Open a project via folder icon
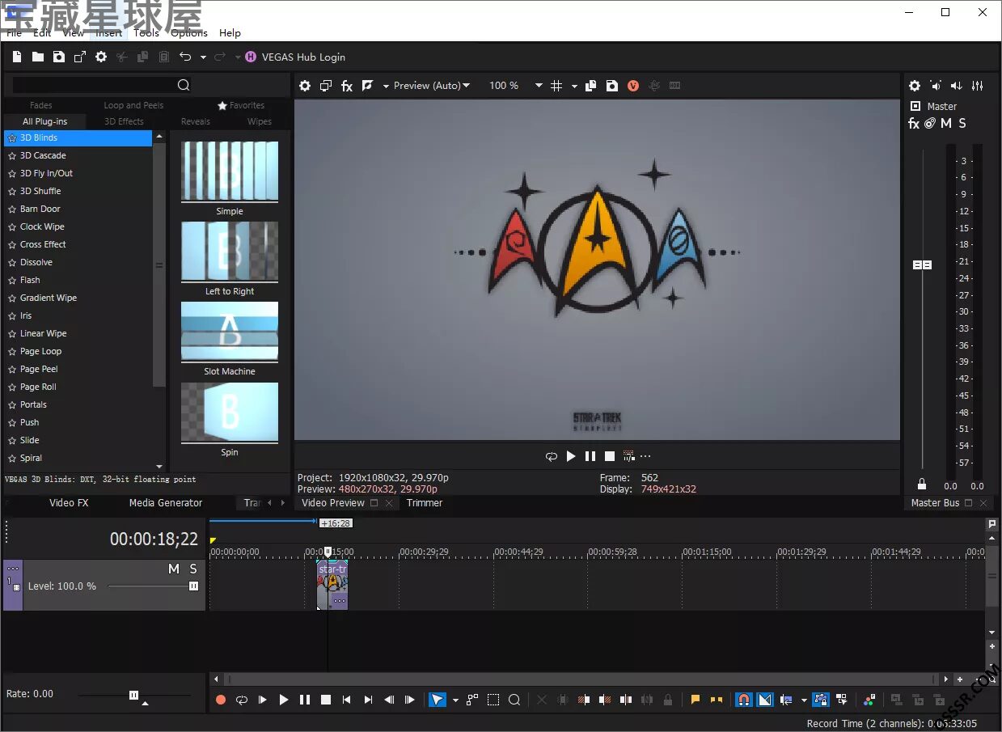1002x732 pixels. (38, 57)
